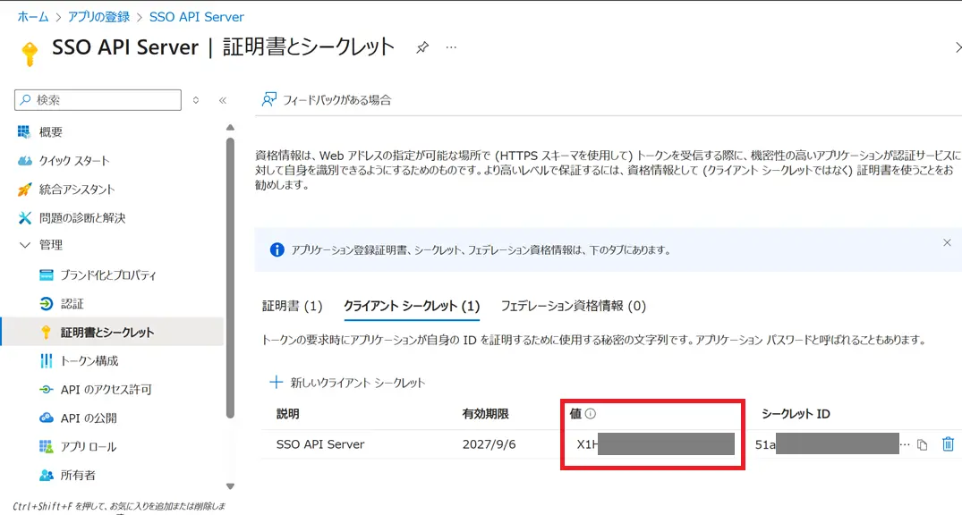Image resolution: width=962 pixels, height=515 pixels.
Task: Open 問題の診断と解決 in the sidebar
Action: click(x=82, y=217)
